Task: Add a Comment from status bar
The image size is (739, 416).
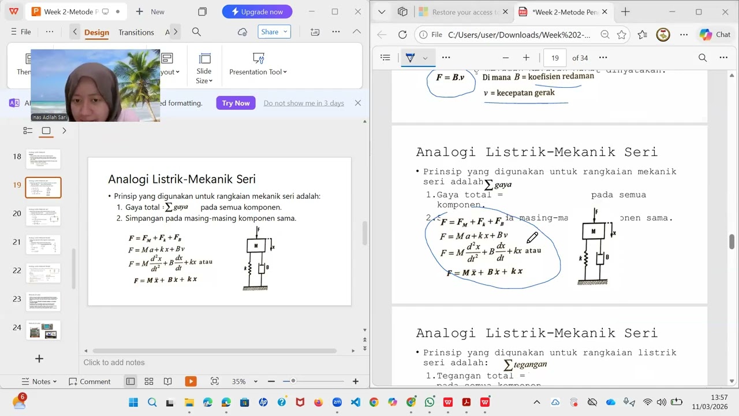Action: point(89,381)
